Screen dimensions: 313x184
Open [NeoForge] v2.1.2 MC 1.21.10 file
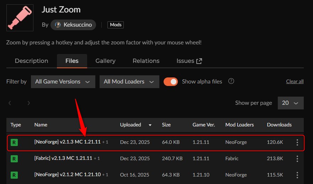[x=68, y=175]
